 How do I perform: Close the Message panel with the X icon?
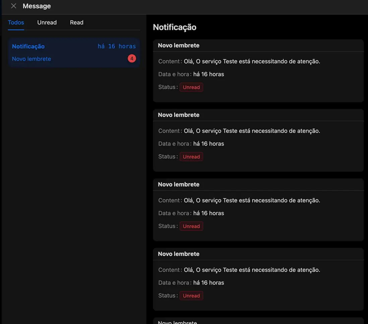point(13,6)
